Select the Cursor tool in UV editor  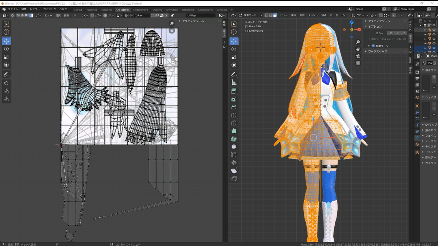click(x=7, y=32)
